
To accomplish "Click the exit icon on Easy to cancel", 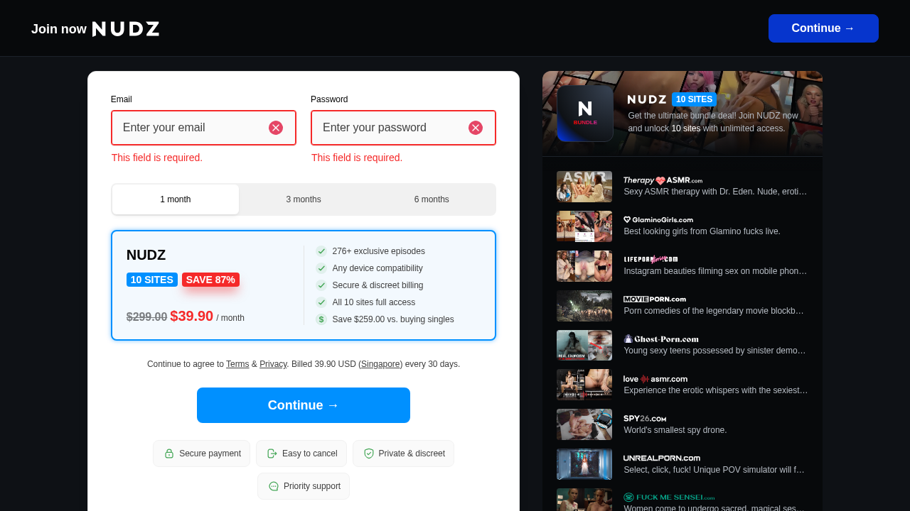I will tap(272, 454).
